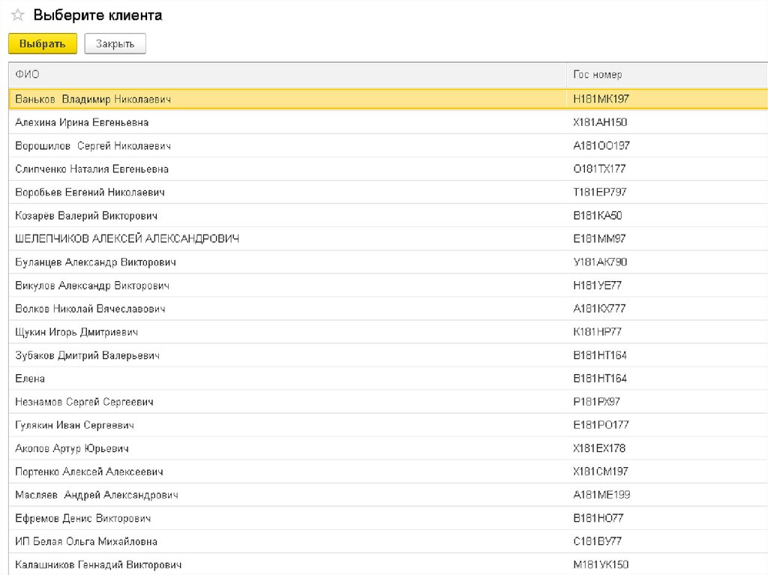This screenshot has height=575, width=768.
Task: Click the favorites star icon
Action: [17, 16]
